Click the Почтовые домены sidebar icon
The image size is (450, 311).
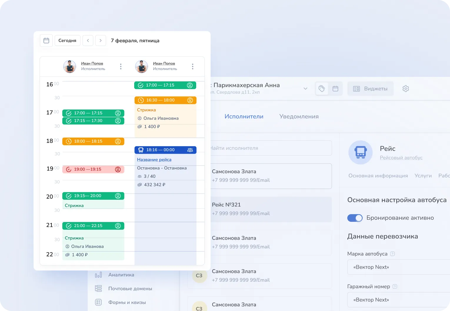point(98,288)
